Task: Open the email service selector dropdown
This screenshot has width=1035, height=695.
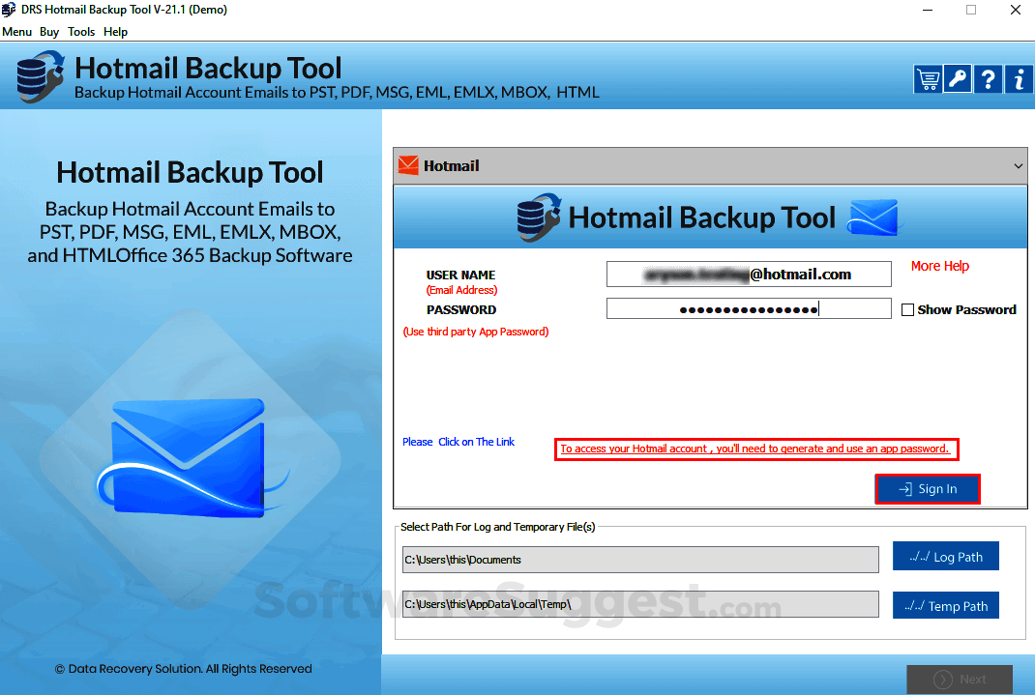Action: (x=1017, y=165)
